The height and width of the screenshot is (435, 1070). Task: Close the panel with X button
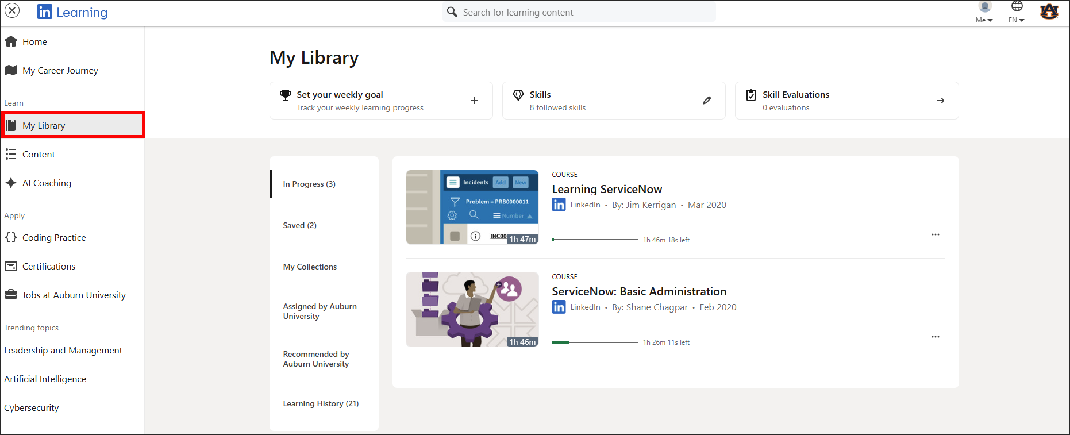(x=12, y=11)
